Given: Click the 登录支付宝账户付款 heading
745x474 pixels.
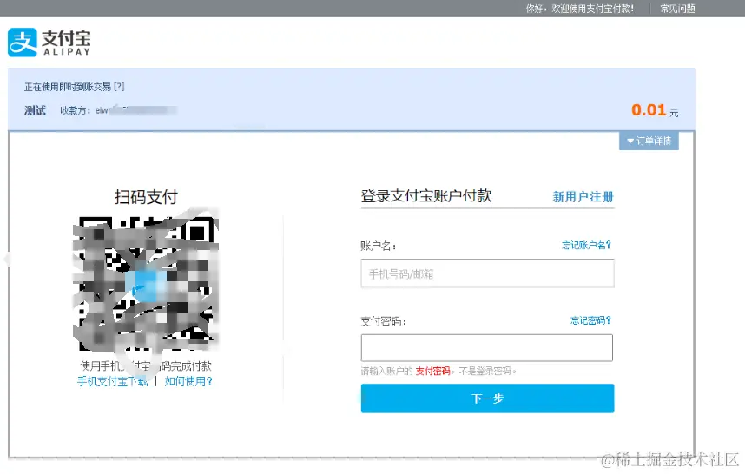Looking at the screenshot, I should tap(426, 195).
